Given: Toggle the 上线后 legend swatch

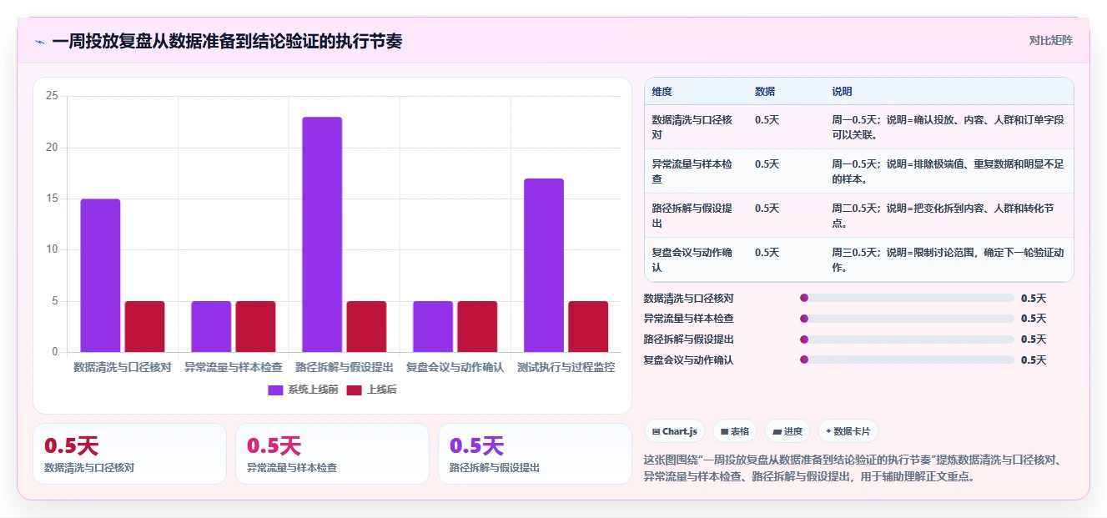Looking at the screenshot, I should 355,390.
